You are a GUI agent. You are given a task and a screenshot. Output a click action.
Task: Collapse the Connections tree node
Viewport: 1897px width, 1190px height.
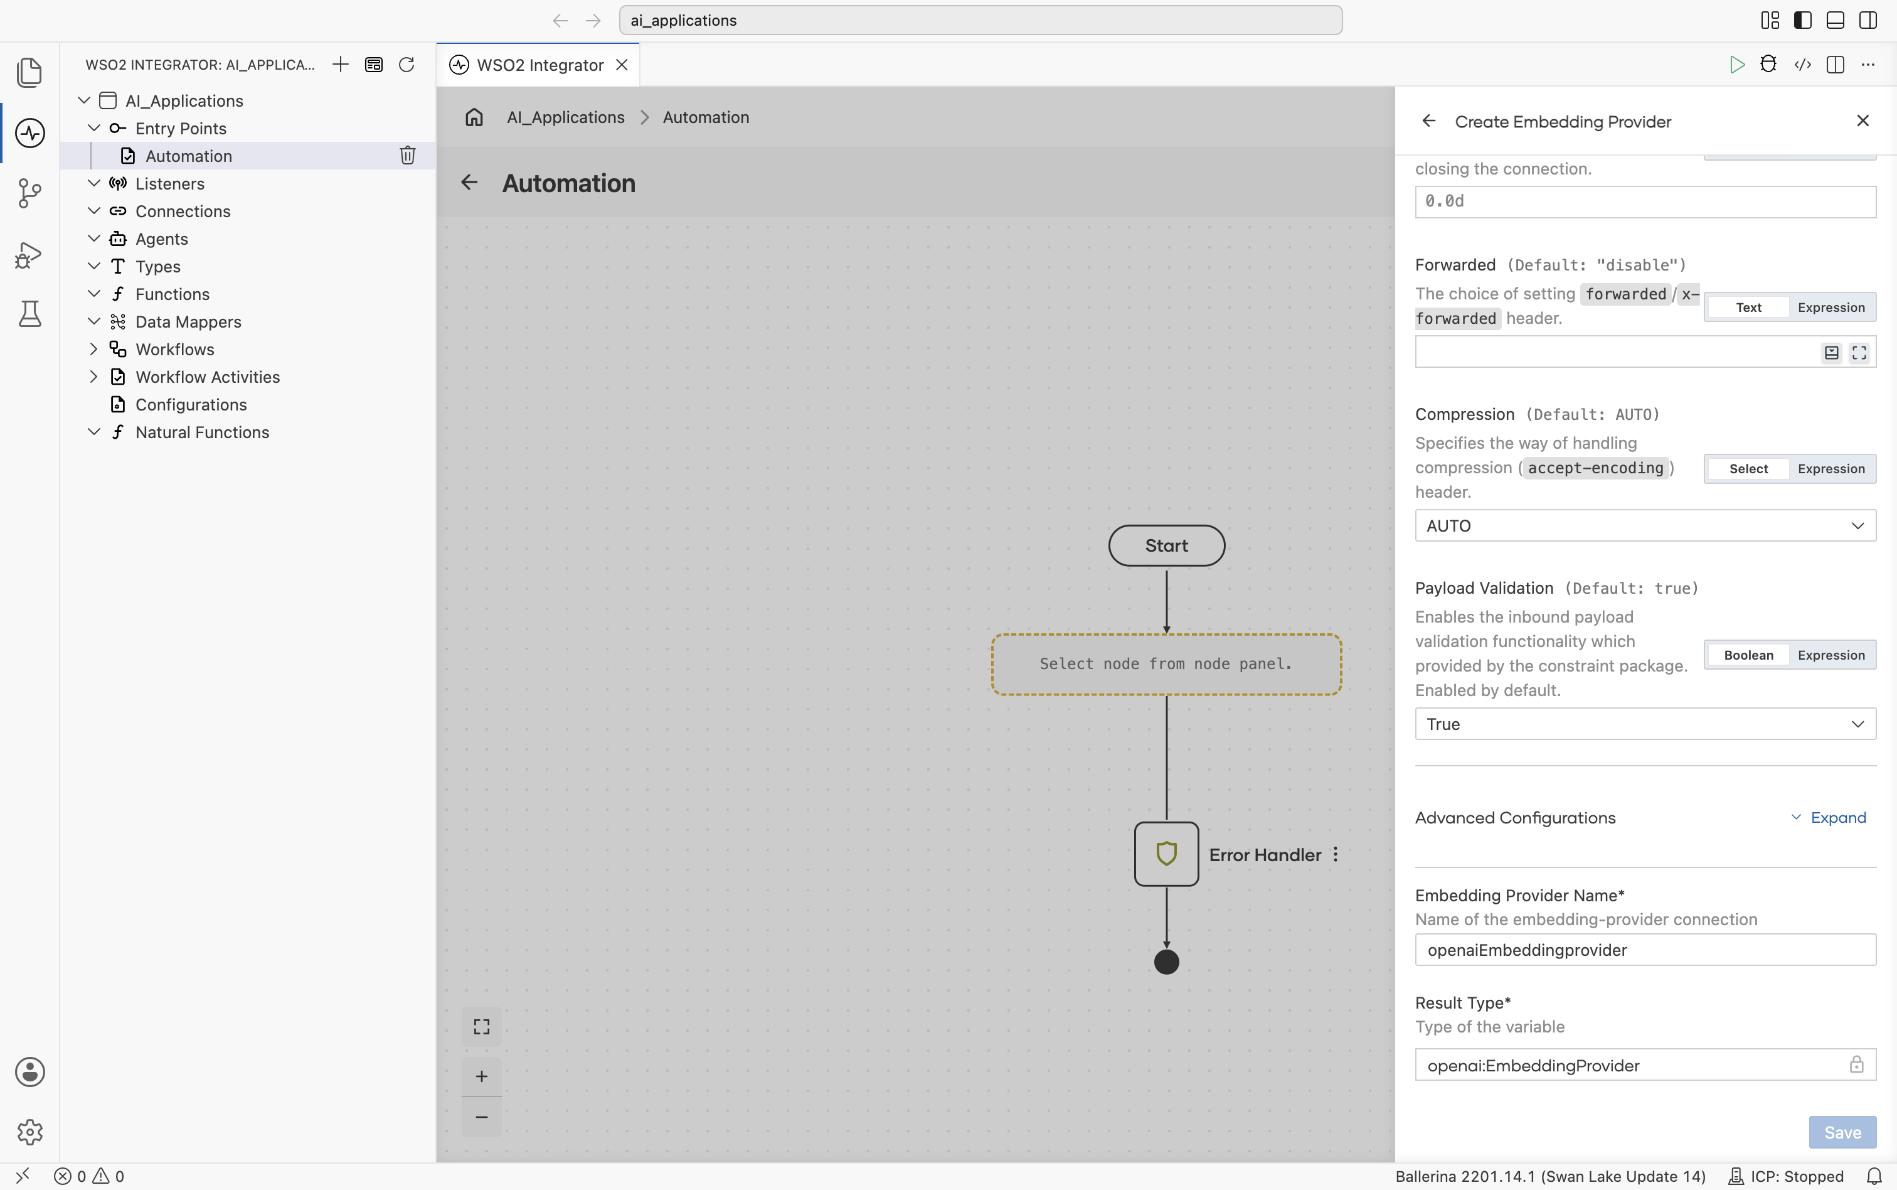[93, 211]
